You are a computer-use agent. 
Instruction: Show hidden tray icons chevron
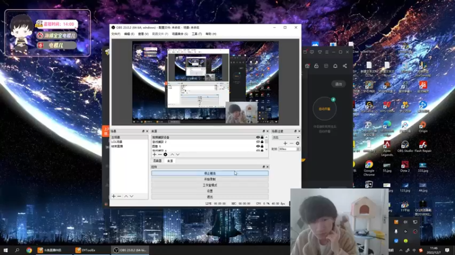coord(401,250)
